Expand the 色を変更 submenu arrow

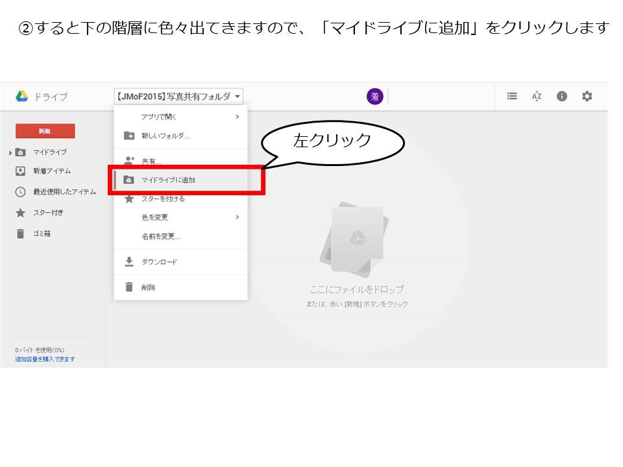tap(238, 217)
